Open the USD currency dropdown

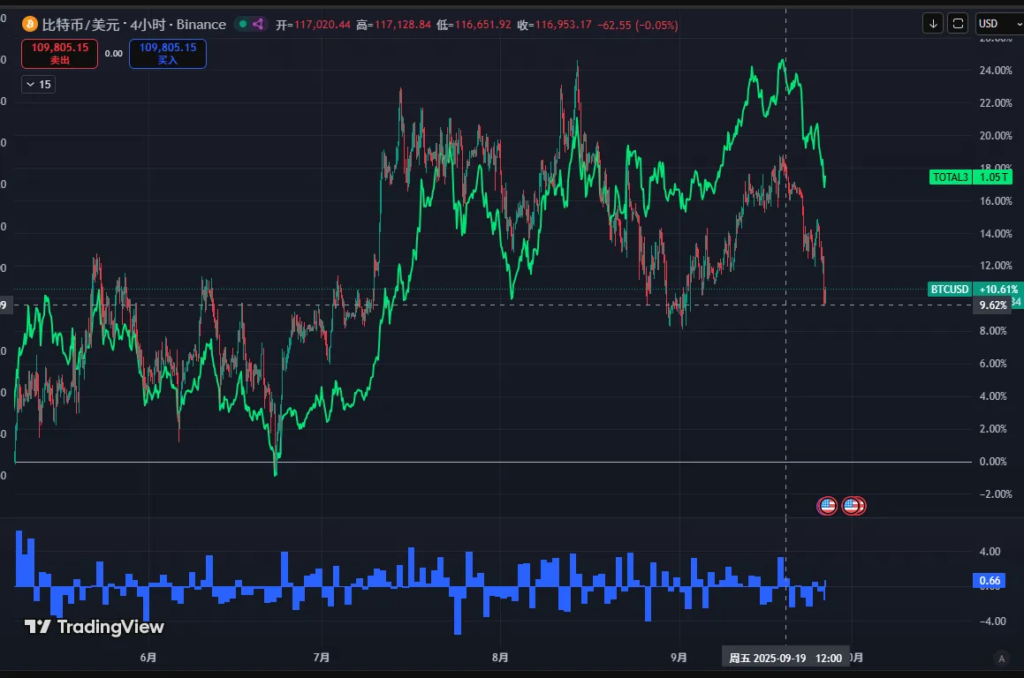[x=998, y=24]
